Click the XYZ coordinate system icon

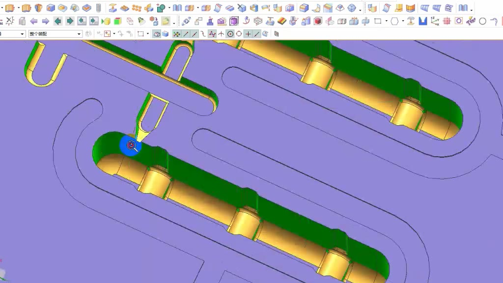pyautogui.click(x=435, y=21)
